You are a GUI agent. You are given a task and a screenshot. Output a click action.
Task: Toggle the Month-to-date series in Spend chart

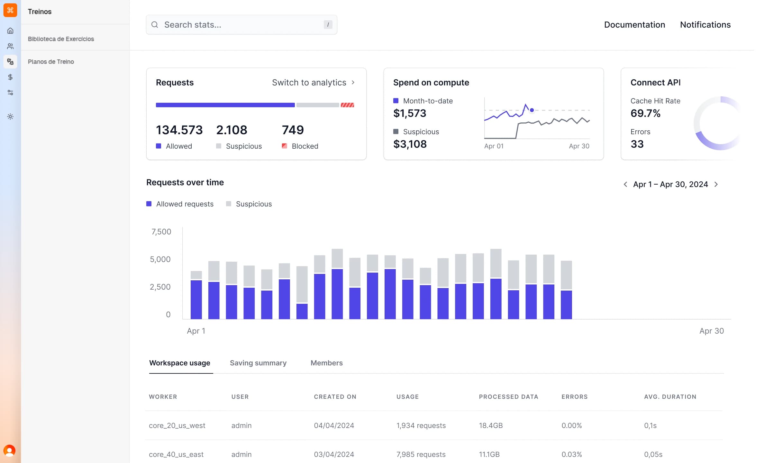423,100
